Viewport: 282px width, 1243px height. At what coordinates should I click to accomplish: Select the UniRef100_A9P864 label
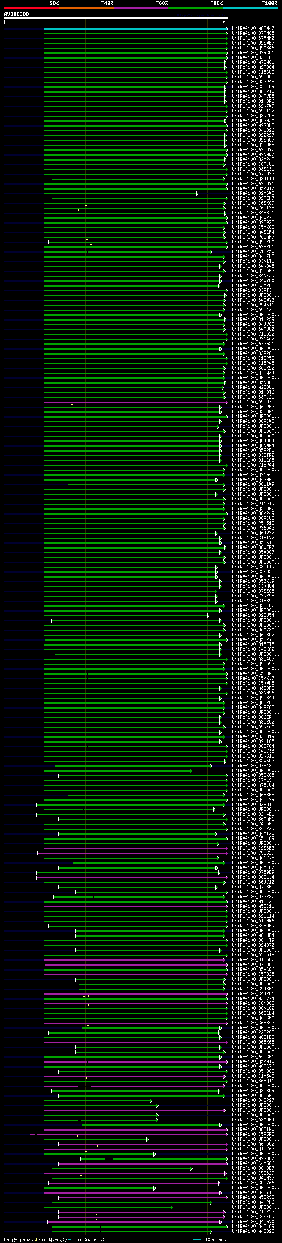coord(253,67)
